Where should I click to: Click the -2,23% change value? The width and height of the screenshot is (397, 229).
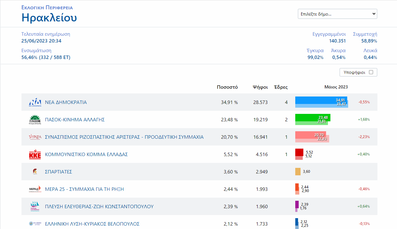(364, 137)
